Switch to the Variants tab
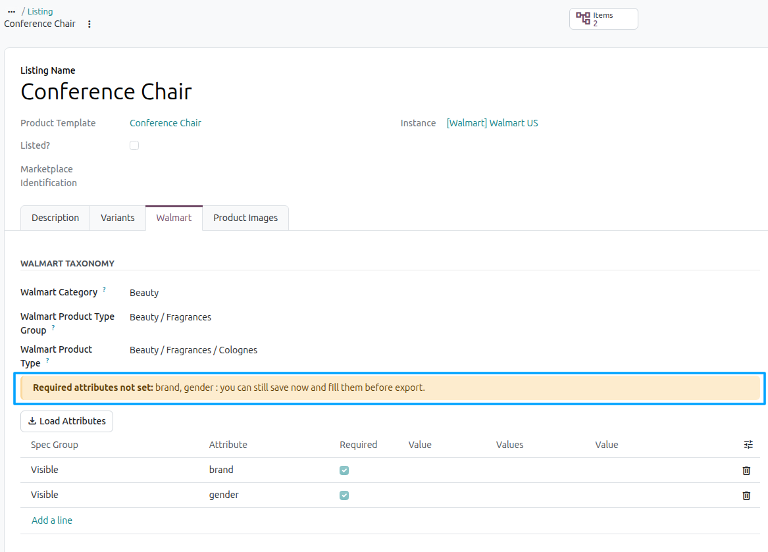This screenshot has height=552, width=768. [118, 218]
